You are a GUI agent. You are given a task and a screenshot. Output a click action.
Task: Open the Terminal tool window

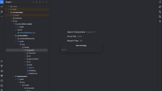(x=2, y=85)
